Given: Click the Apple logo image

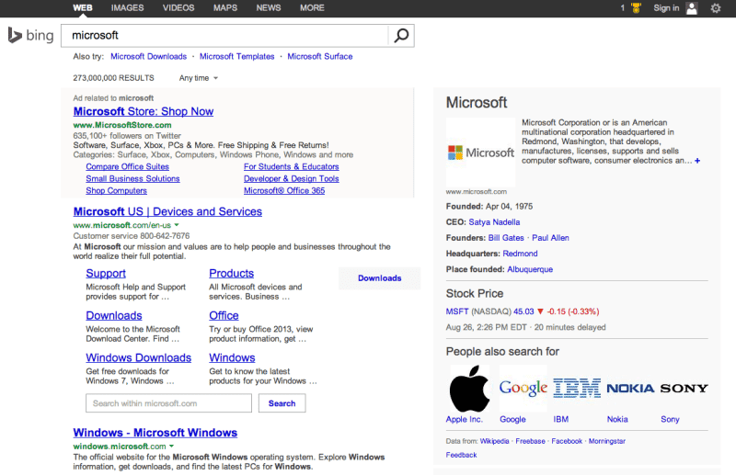Looking at the screenshot, I should [x=469, y=389].
